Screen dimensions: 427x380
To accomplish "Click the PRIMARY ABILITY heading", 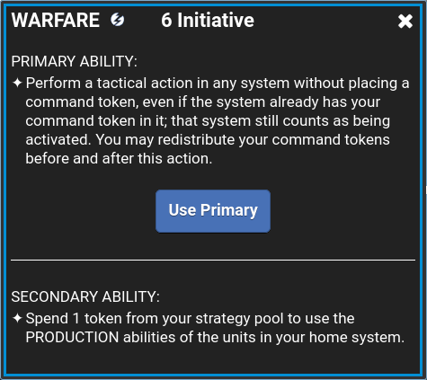I will 74,61.
